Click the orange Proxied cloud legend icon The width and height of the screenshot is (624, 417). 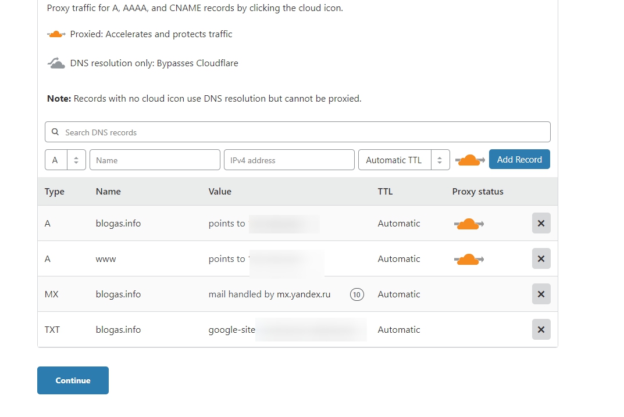point(56,34)
